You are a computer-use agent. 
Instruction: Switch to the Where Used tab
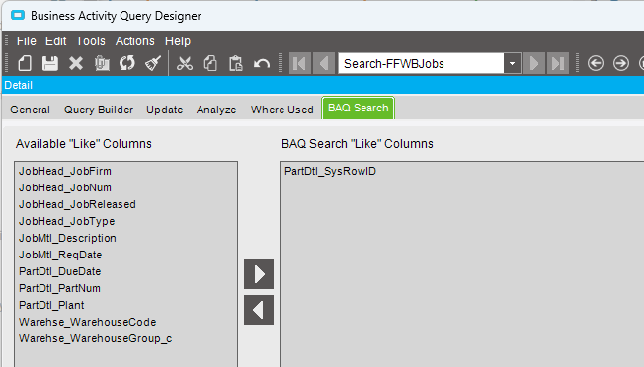tap(282, 110)
